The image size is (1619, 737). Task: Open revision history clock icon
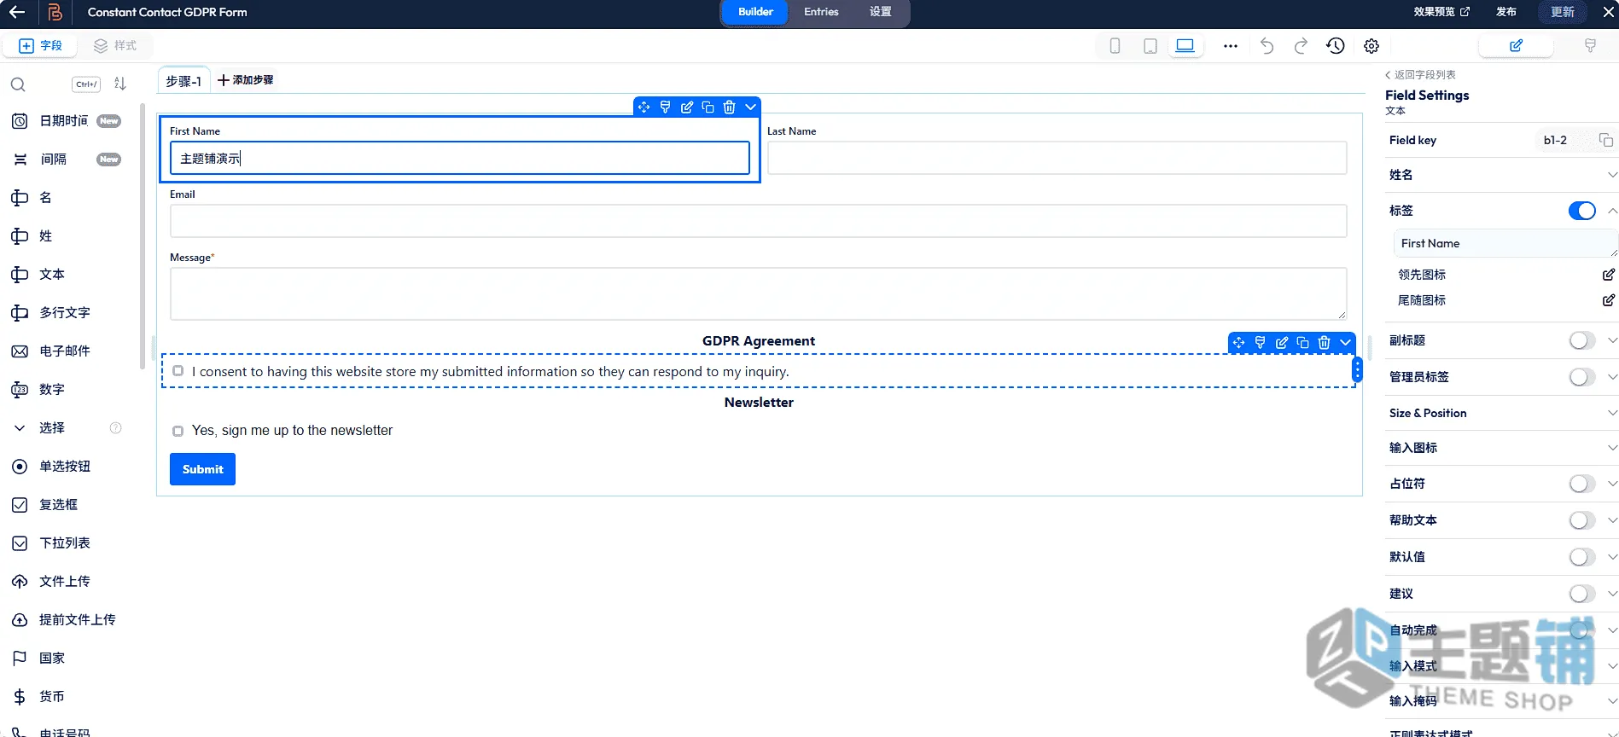(1336, 46)
